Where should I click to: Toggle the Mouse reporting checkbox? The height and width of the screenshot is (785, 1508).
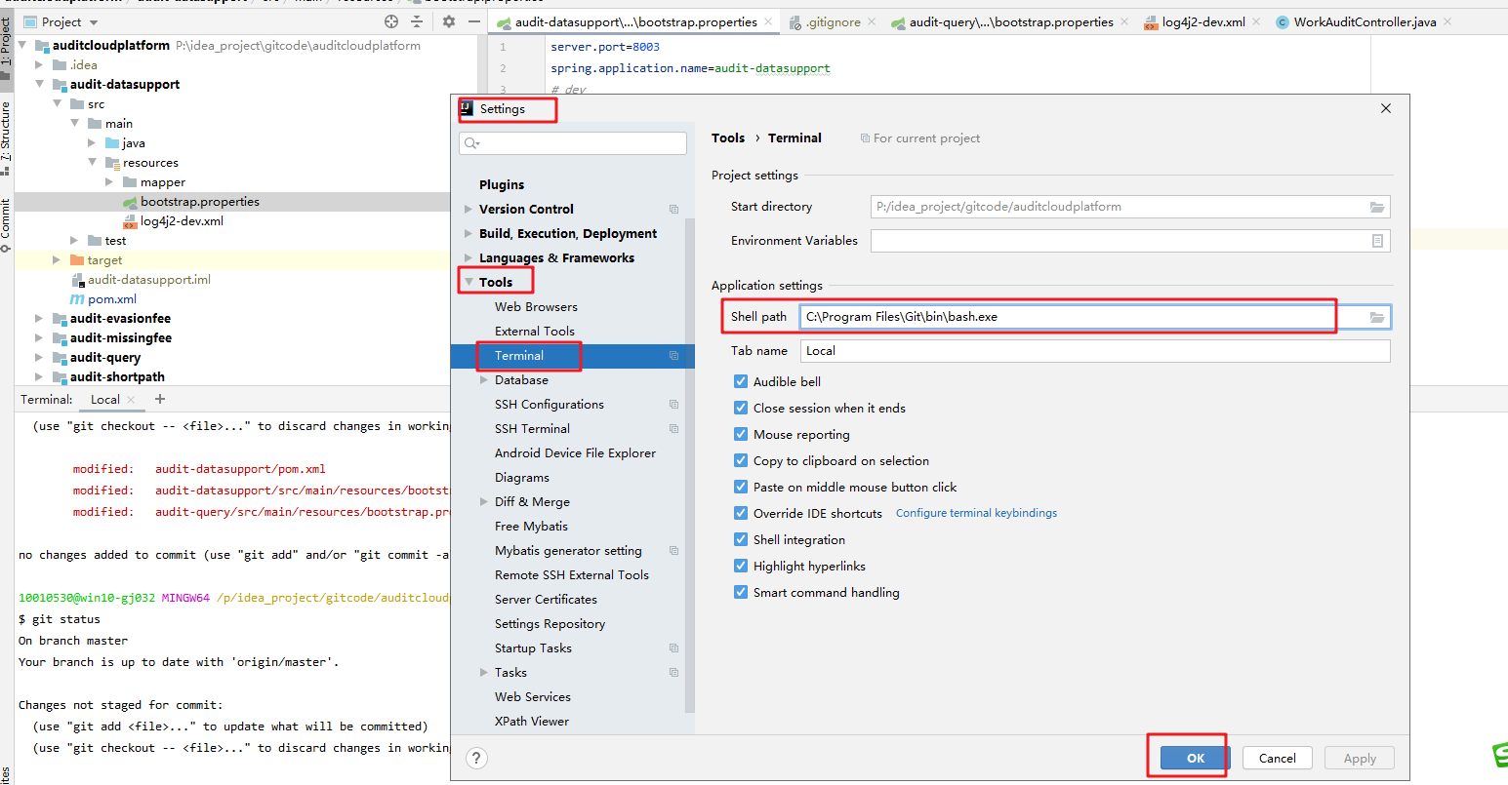(740, 434)
